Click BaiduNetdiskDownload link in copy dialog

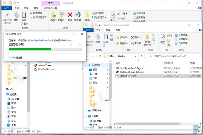40,41
